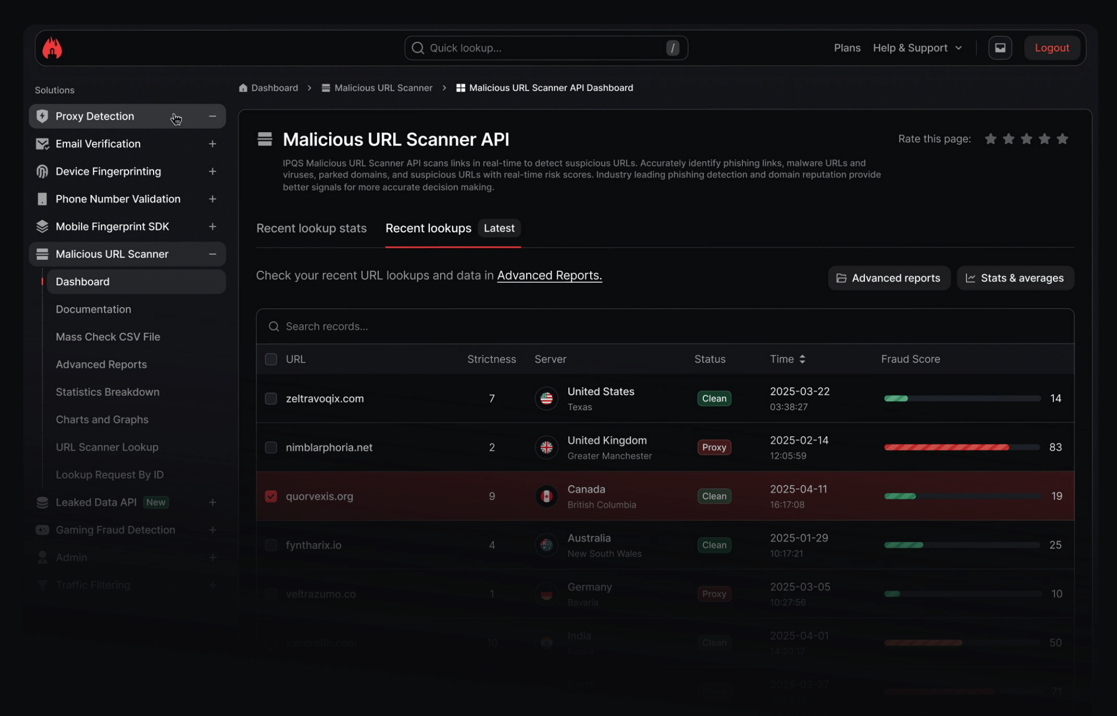Tick the zeltravoqix.com row checkbox
Screen dimensions: 1117x716
(271, 398)
